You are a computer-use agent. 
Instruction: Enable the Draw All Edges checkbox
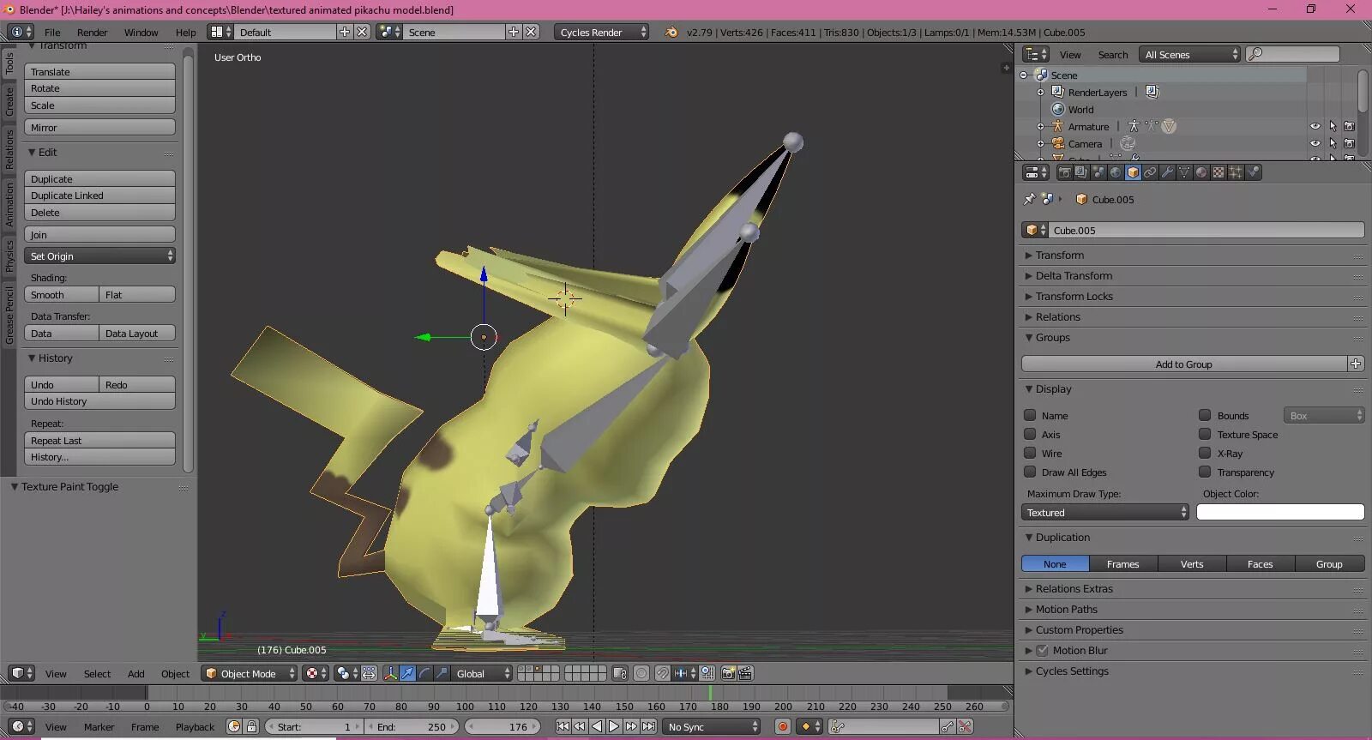[x=1030, y=472]
